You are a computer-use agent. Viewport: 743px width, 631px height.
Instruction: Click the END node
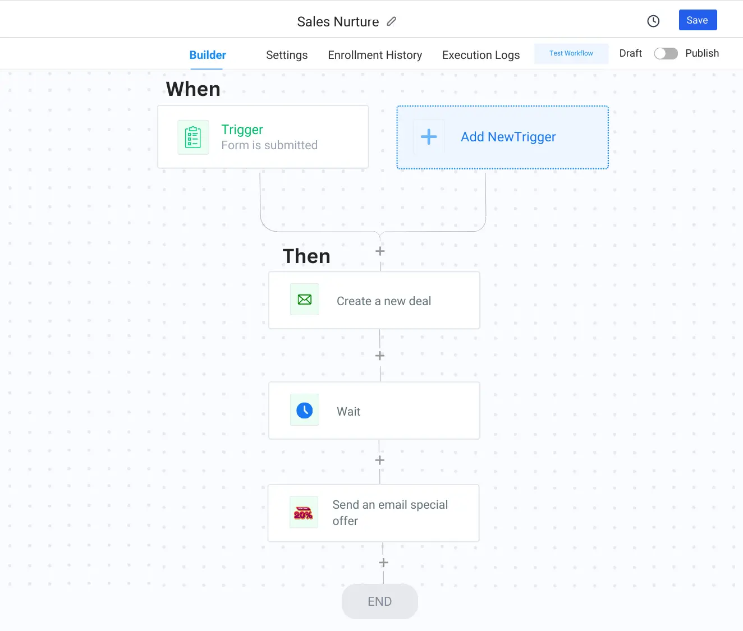[380, 601]
